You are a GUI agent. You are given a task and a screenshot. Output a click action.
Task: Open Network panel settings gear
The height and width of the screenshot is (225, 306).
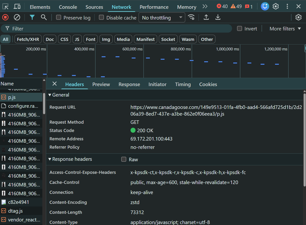[x=298, y=17]
